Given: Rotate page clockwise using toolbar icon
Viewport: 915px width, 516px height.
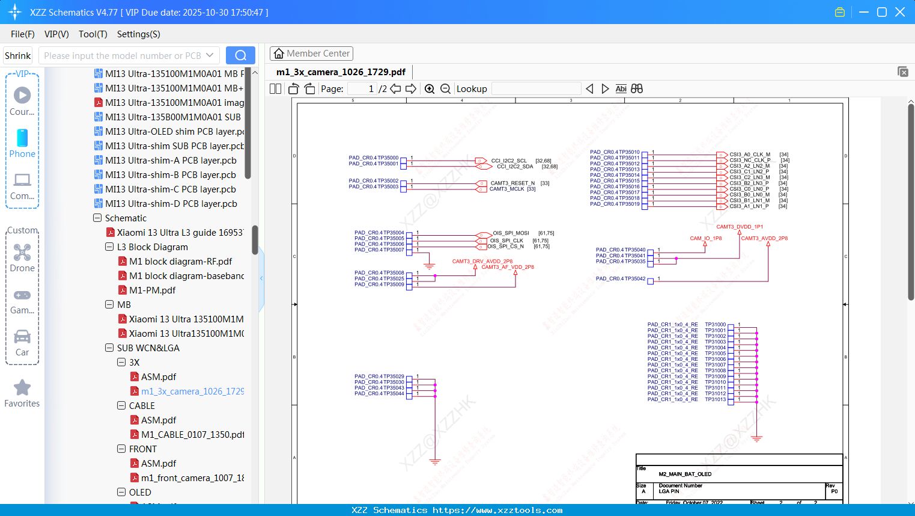Looking at the screenshot, I should tap(309, 89).
